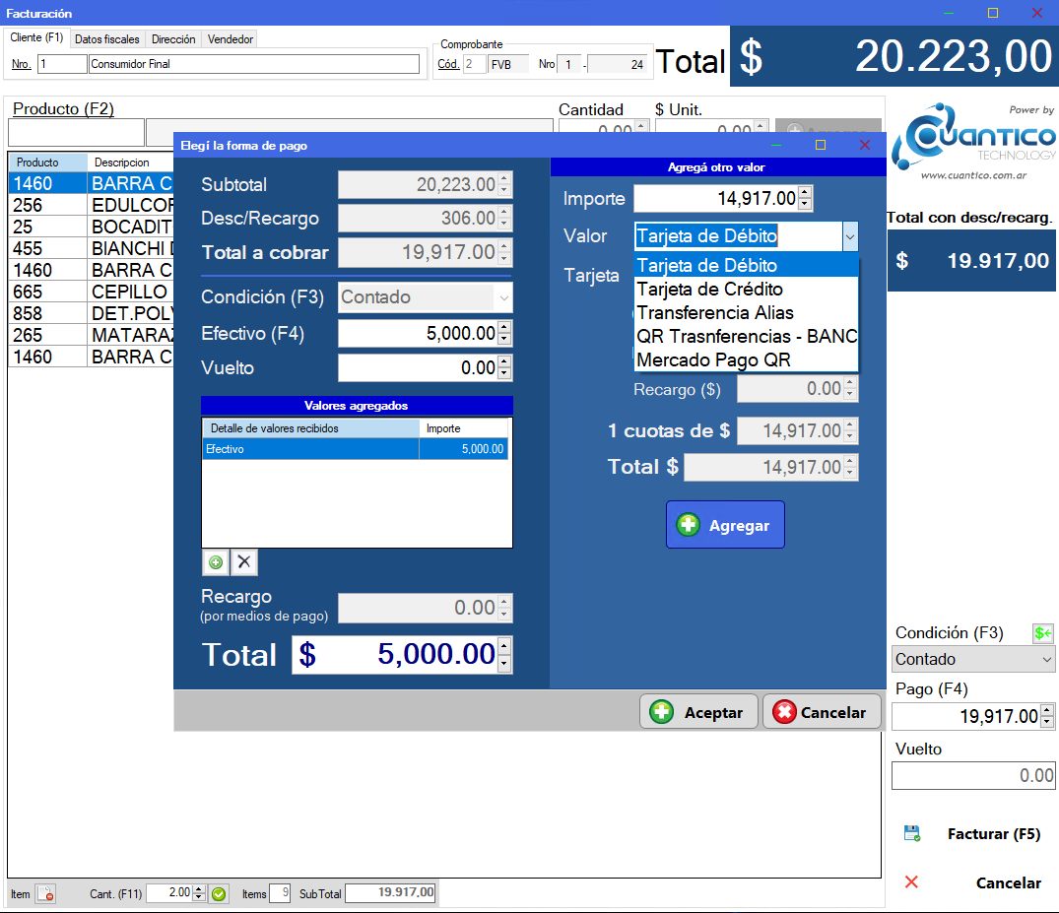
Task: Select product row 256 EDULCOR
Action: [x=92, y=205]
